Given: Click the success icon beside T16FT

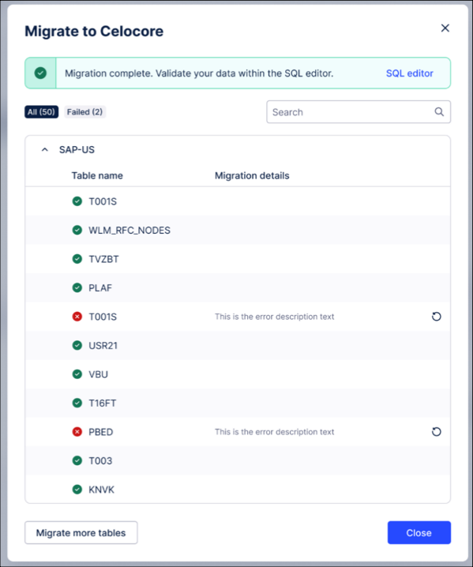Looking at the screenshot, I should coord(77,403).
